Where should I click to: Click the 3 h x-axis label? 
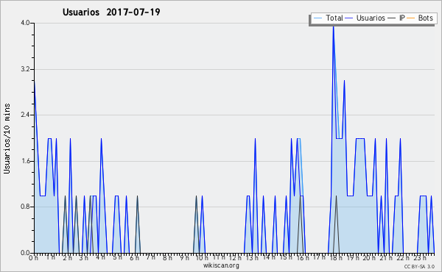click(84, 258)
